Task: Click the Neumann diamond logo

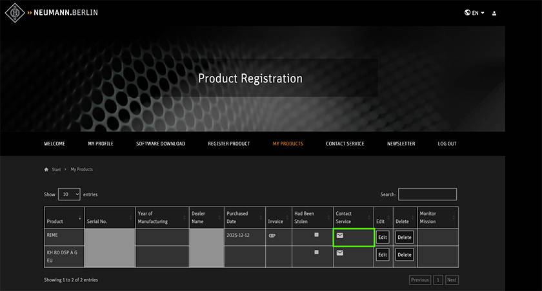Action: click(x=15, y=13)
